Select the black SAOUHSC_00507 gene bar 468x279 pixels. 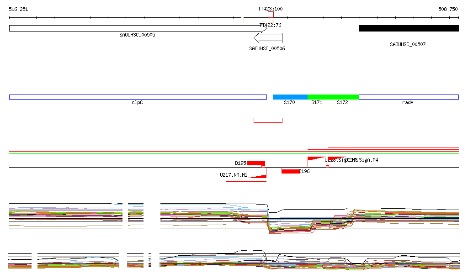point(409,28)
